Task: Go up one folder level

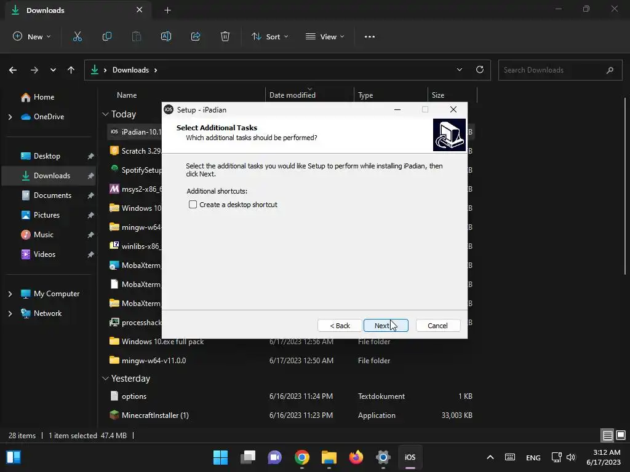Action: 71,70
